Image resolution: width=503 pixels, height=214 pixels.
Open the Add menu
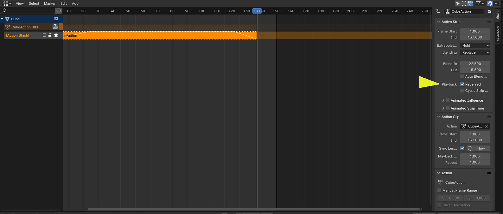coord(75,3)
